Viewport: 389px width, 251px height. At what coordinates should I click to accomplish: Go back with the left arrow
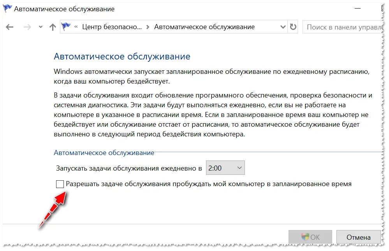(9, 27)
